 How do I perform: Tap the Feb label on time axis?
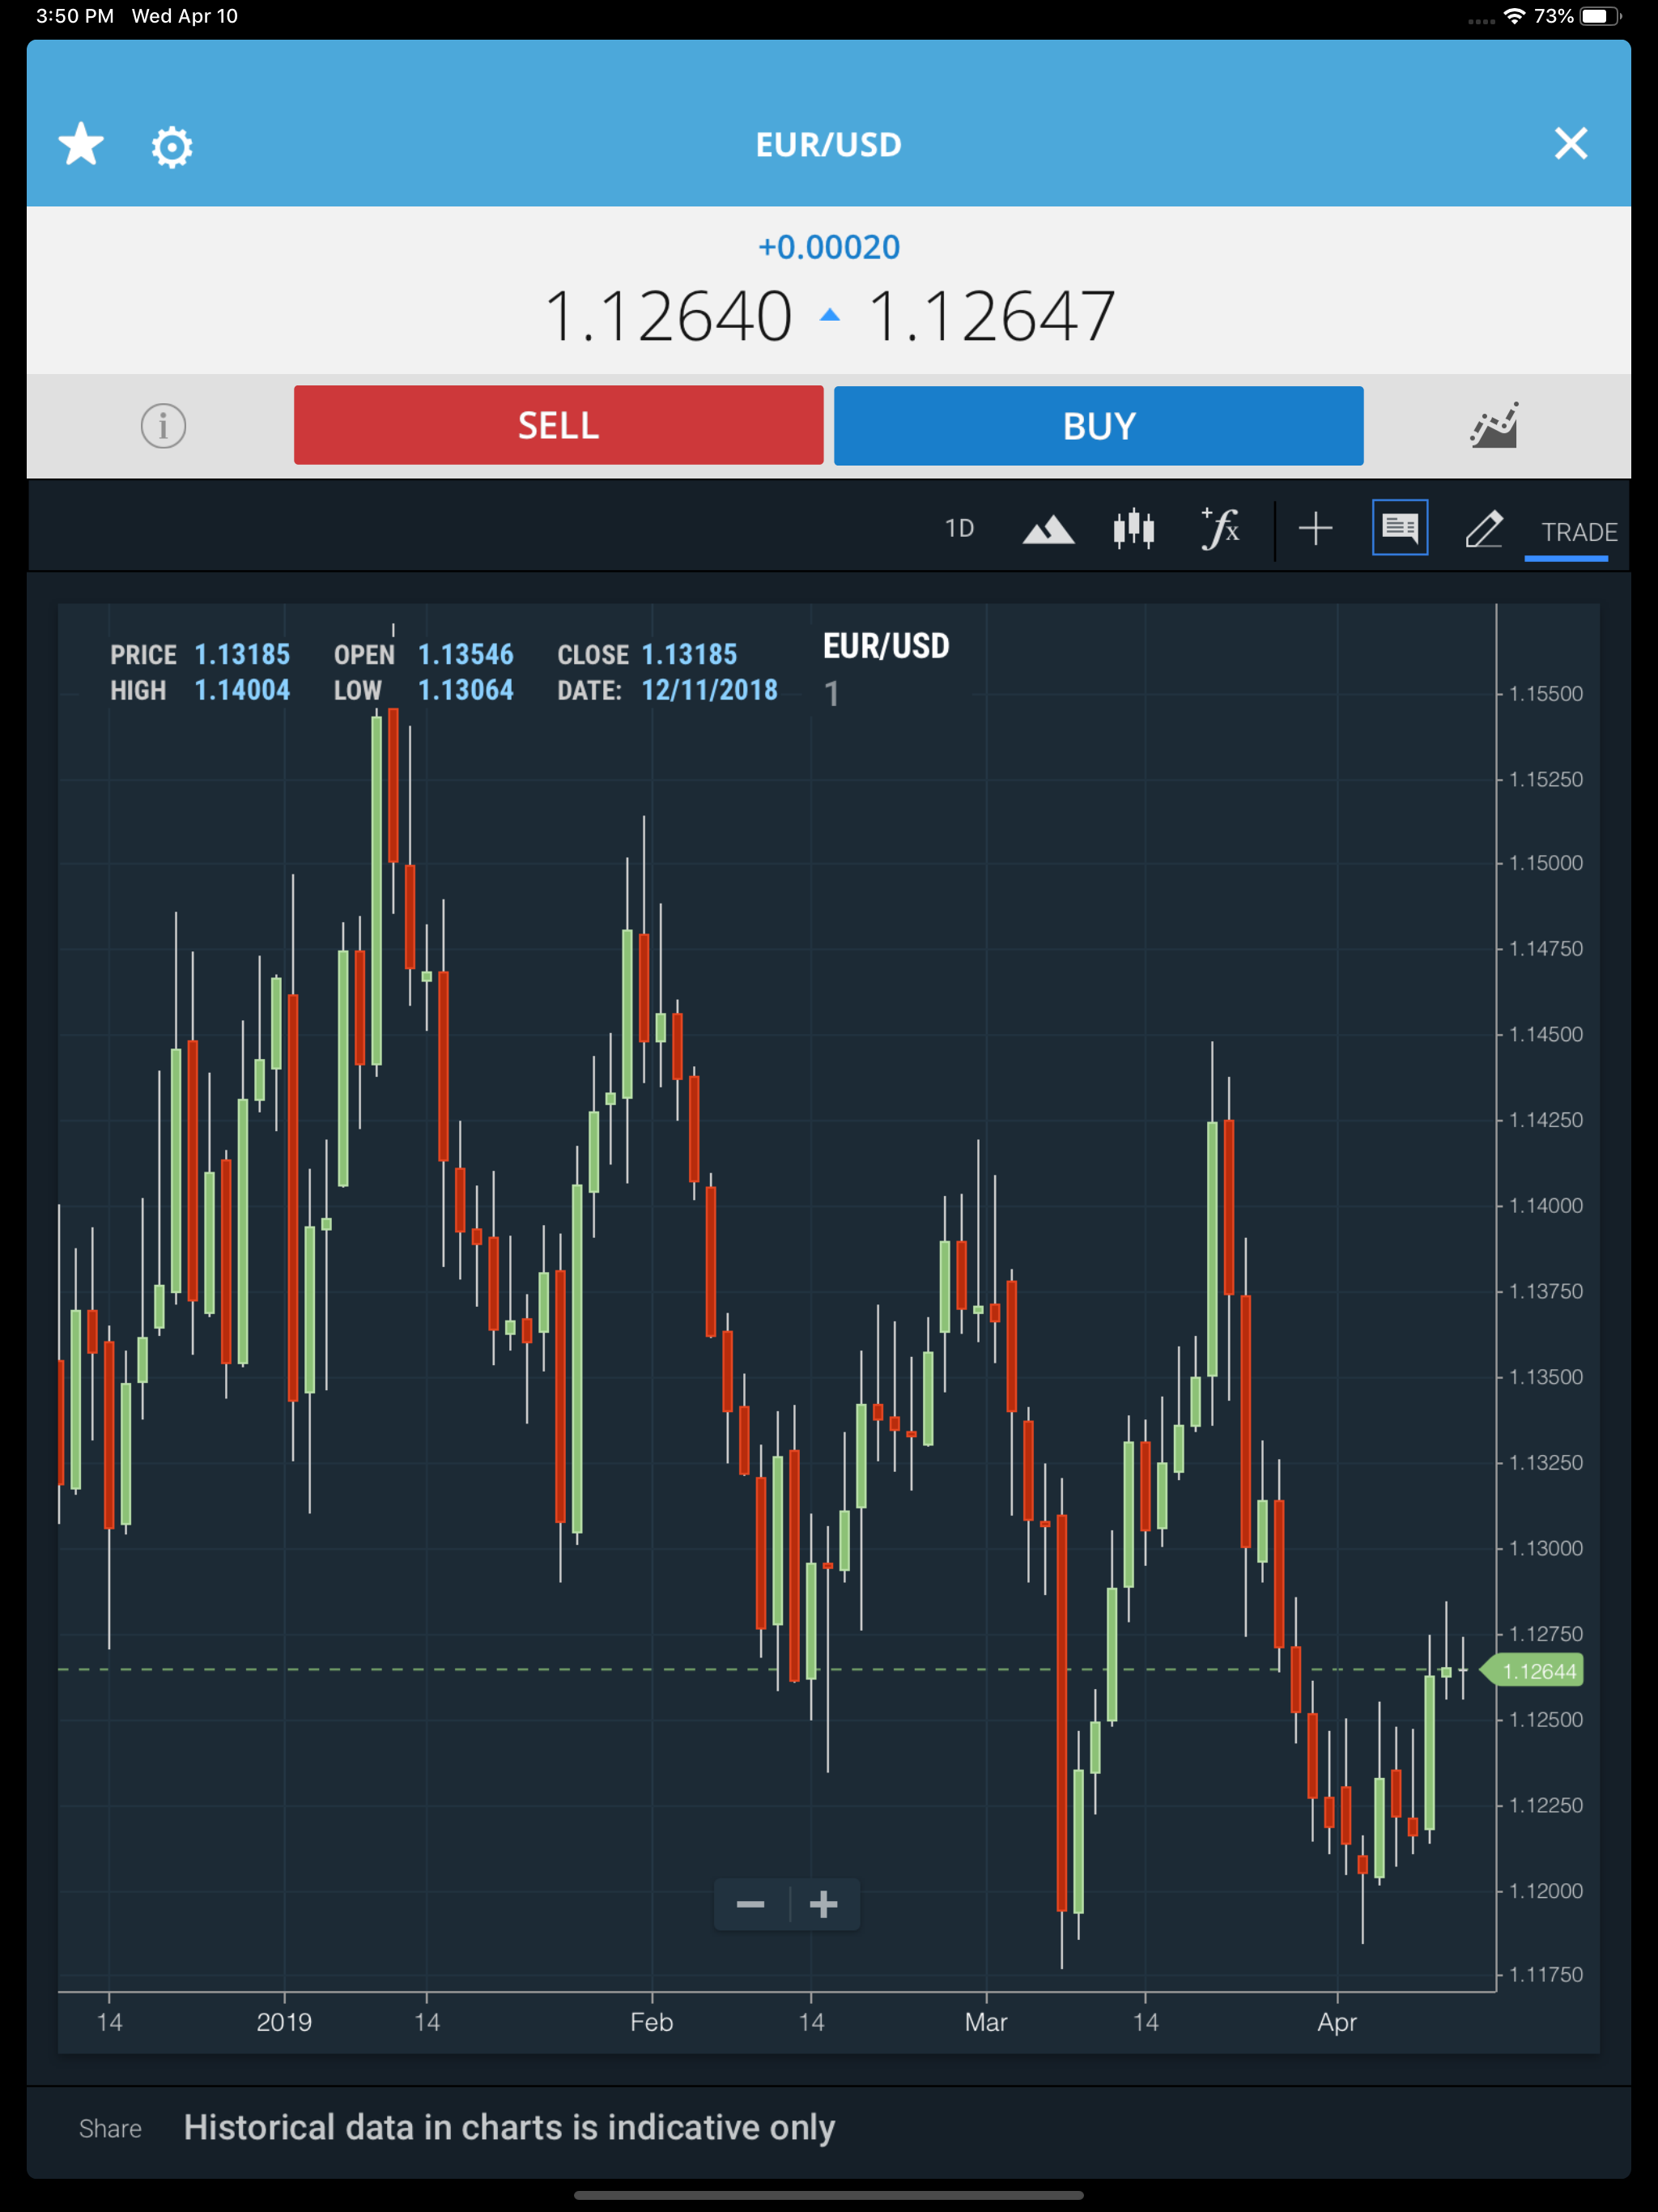[651, 2022]
